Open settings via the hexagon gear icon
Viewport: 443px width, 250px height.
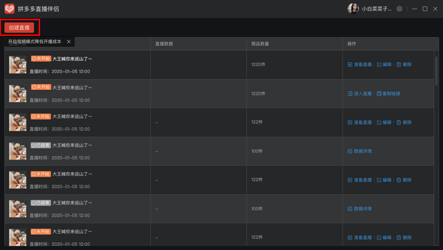400,9
